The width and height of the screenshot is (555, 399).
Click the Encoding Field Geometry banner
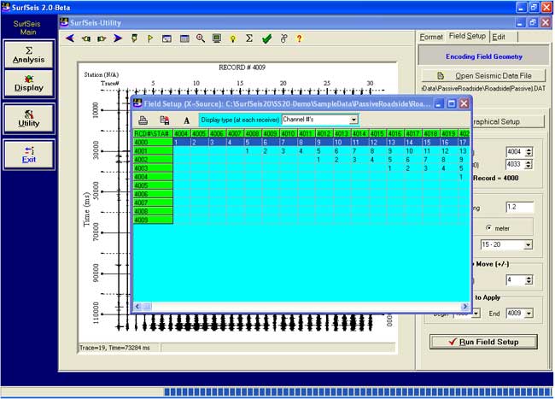484,56
